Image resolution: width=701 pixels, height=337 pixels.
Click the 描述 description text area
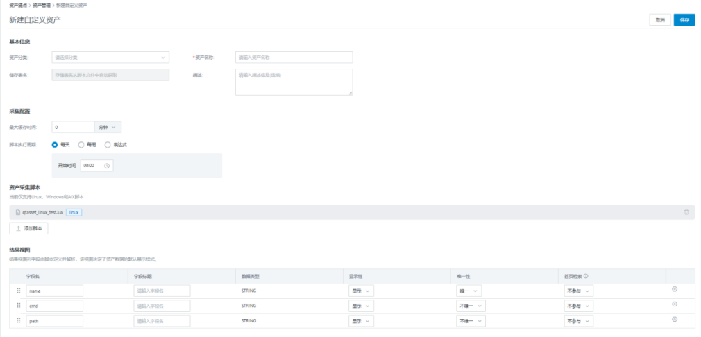tap(294, 82)
